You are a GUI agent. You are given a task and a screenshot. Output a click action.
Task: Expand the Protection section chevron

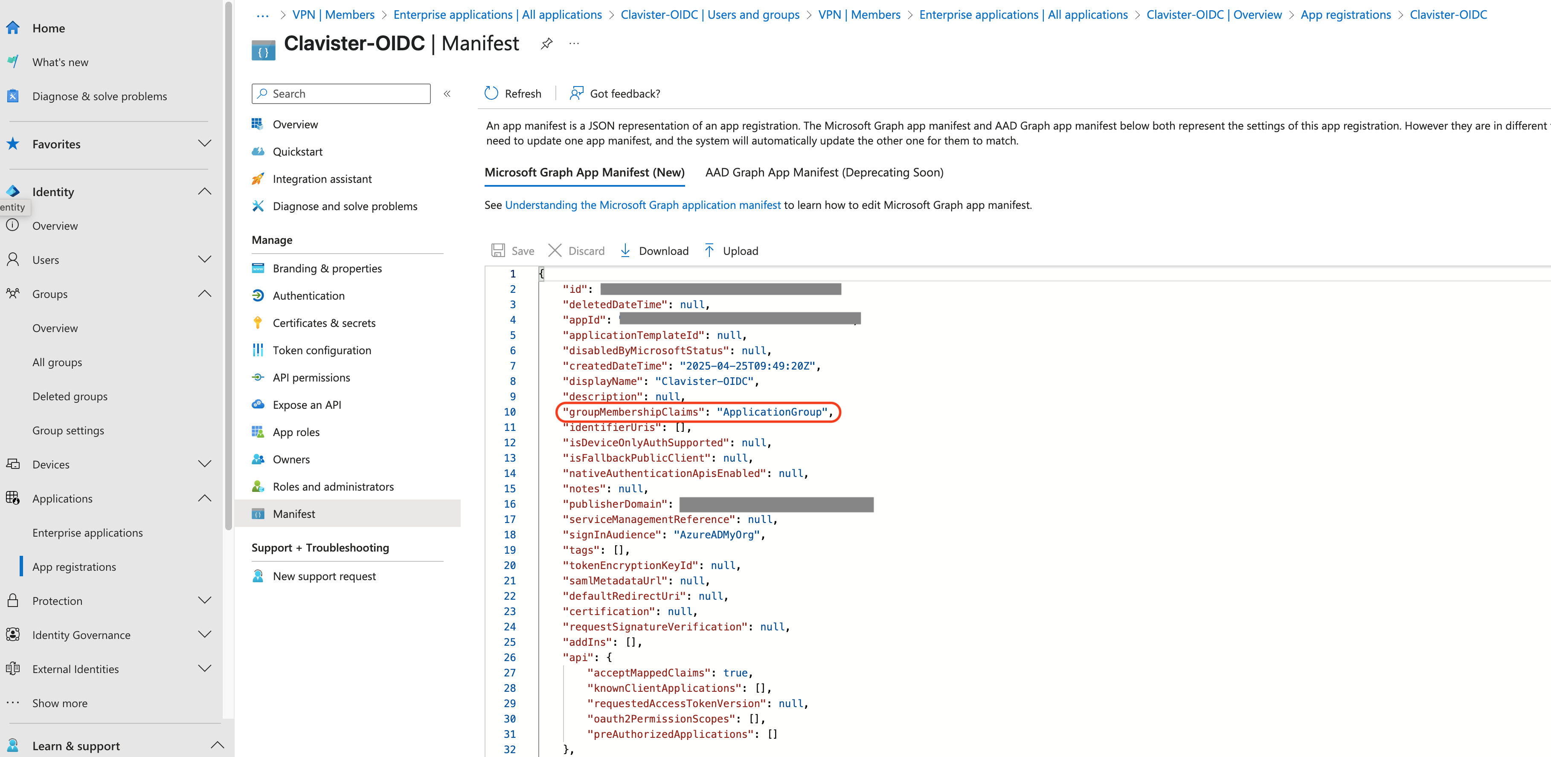[x=205, y=601]
